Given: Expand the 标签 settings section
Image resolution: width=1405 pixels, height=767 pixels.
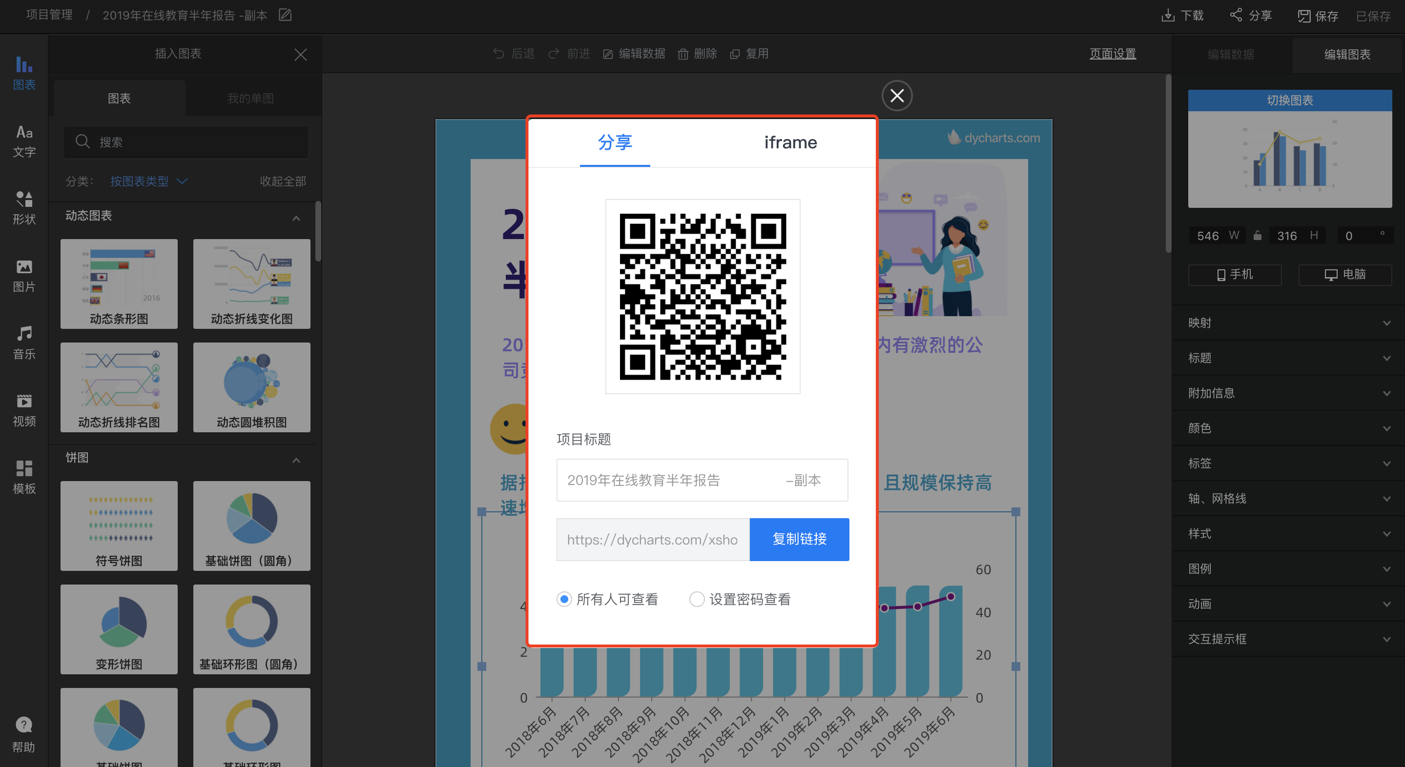Looking at the screenshot, I should [x=1288, y=464].
